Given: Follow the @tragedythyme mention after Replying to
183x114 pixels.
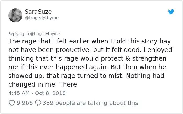Looking at the screenshot, I should pos(45,34).
